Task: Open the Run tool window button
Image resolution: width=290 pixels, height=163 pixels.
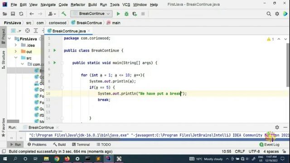Action: tap(15, 144)
